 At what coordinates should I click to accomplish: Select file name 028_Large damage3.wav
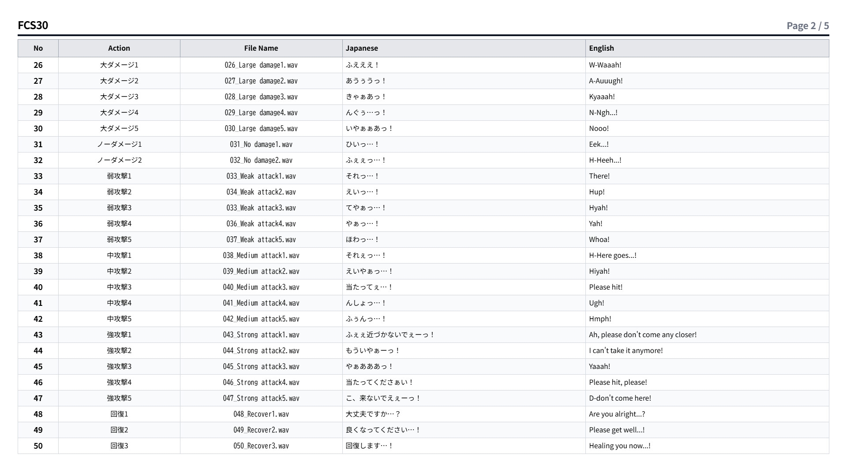tap(261, 97)
